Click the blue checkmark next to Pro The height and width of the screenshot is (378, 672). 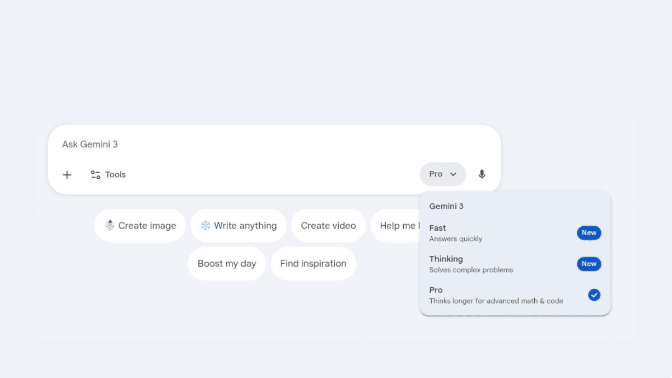point(594,295)
